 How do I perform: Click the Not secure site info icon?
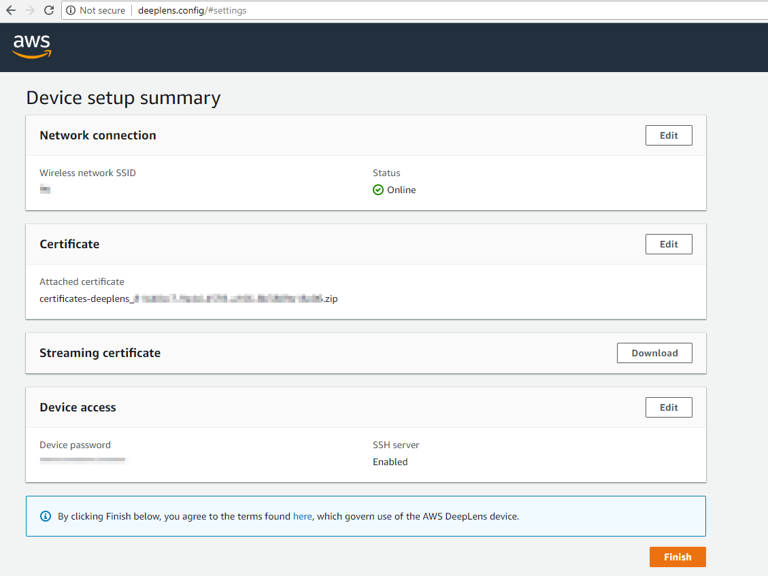(71, 10)
